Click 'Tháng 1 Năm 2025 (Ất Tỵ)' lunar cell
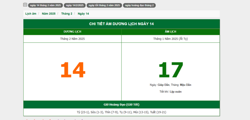 pos(171,39)
